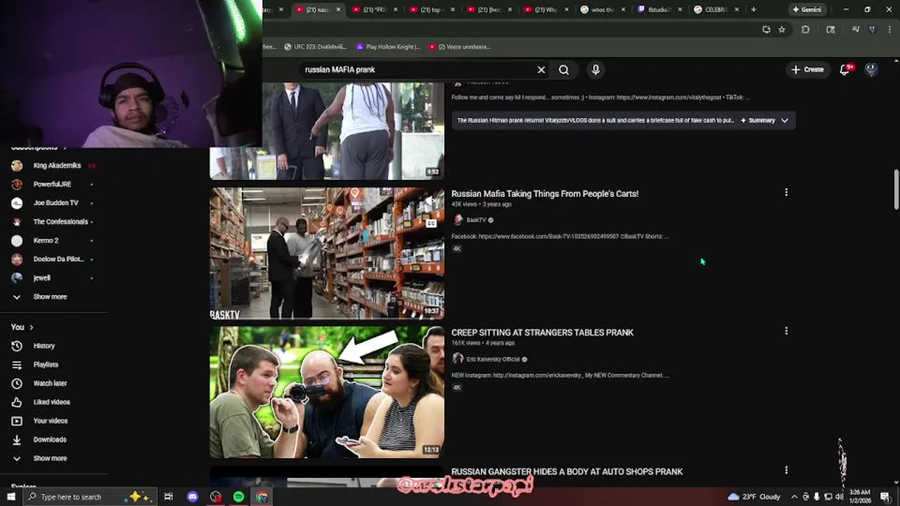Play the Home Depot Russian Mafia thumbnail
The height and width of the screenshot is (506, 900).
(x=327, y=253)
